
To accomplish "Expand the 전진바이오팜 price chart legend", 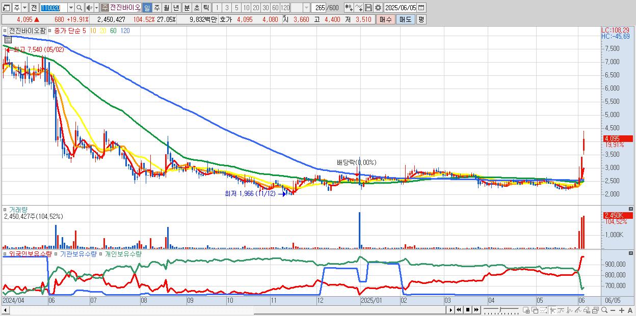I will (5, 31).
